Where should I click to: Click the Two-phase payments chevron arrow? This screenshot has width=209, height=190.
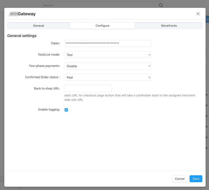(x=149, y=66)
